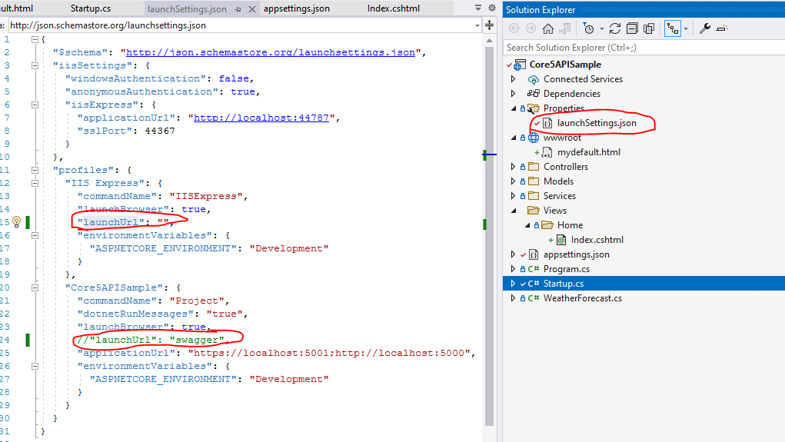Select Index.cshtml in Solution Explorer tree
Viewport: 785px width, 442px height.
tap(597, 240)
